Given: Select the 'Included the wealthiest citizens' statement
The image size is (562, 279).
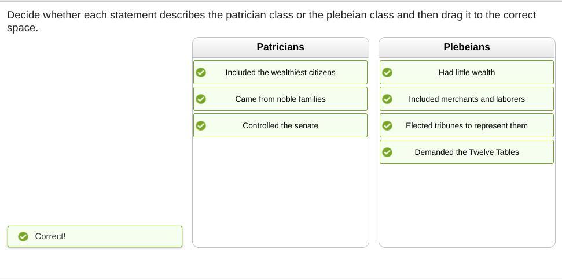Looking at the screenshot, I should pyautogui.click(x=280, y=73).
